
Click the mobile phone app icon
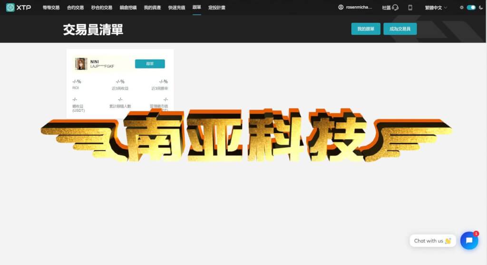[410, 8]
